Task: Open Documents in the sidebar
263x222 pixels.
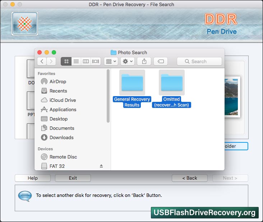Action: point(62,128)
